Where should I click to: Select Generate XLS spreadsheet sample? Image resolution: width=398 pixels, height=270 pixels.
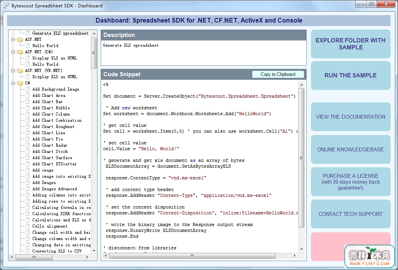point(60,33)
